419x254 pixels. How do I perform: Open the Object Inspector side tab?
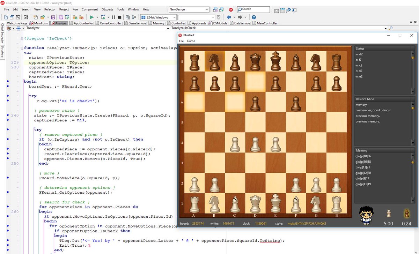pos(2,34)
